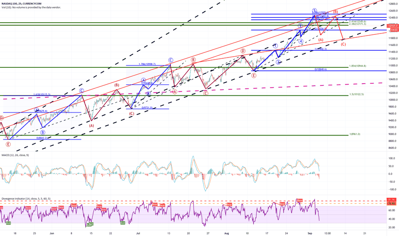Click the 9800.0 price axis label
This screenshot has width=399, height=236.
(x=393, y=107)
